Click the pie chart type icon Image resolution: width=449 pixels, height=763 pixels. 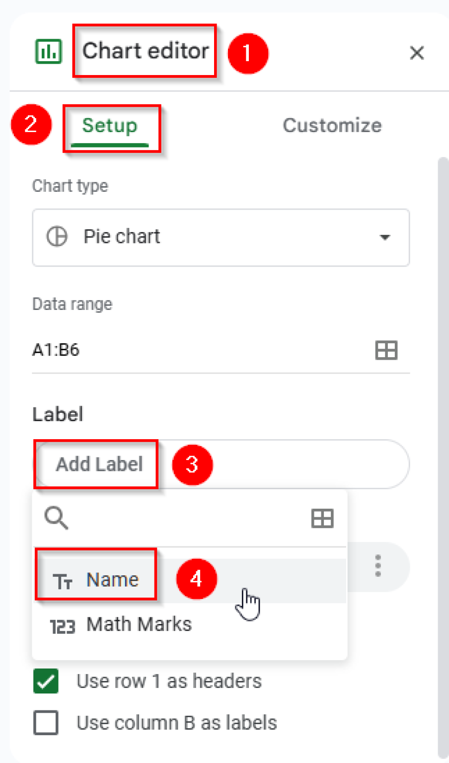(57, 237)
